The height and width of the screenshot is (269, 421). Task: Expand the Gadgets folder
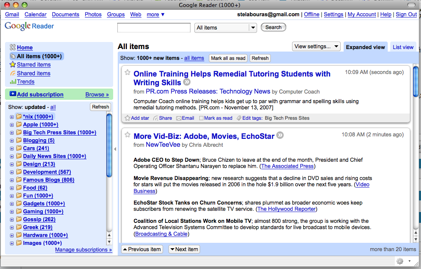[12, 204]
